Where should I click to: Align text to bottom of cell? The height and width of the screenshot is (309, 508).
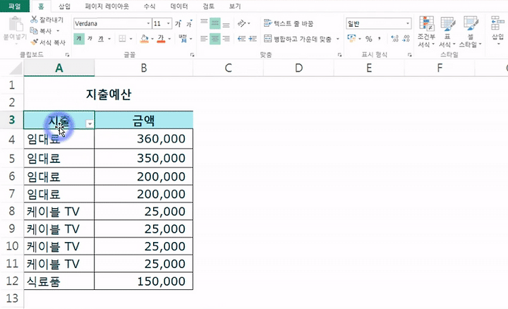pyautogui.click(x=226, y=23)
